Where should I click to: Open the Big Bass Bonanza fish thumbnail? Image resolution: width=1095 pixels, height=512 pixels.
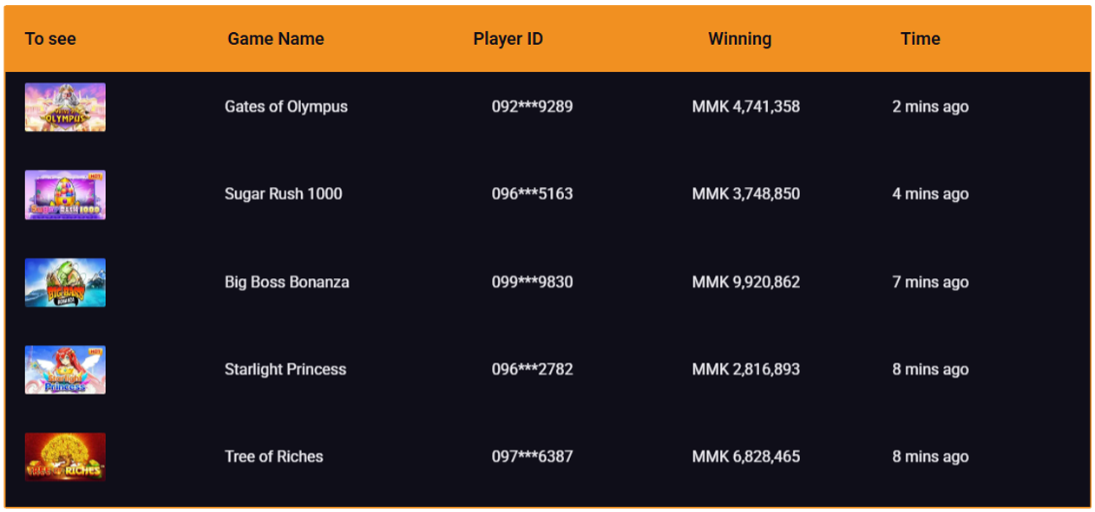pyautogui.click(x=65, y=282)
